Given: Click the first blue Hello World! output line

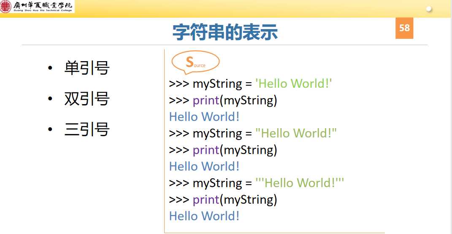Looking at the screenshot, I should 204,117.
